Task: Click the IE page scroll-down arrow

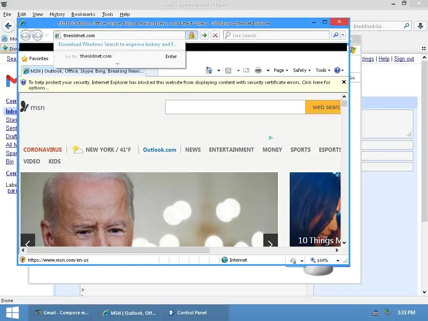Action: 344,243
